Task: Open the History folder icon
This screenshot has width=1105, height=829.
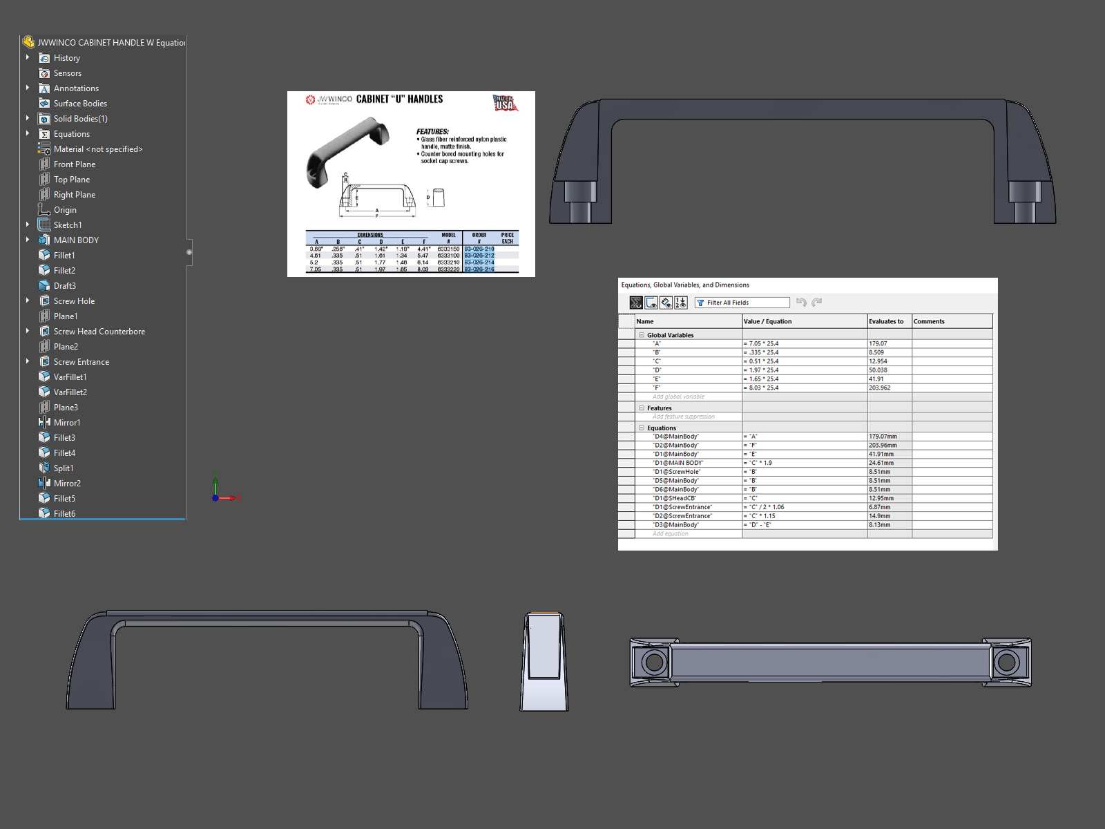Action: tap(44, 58)
